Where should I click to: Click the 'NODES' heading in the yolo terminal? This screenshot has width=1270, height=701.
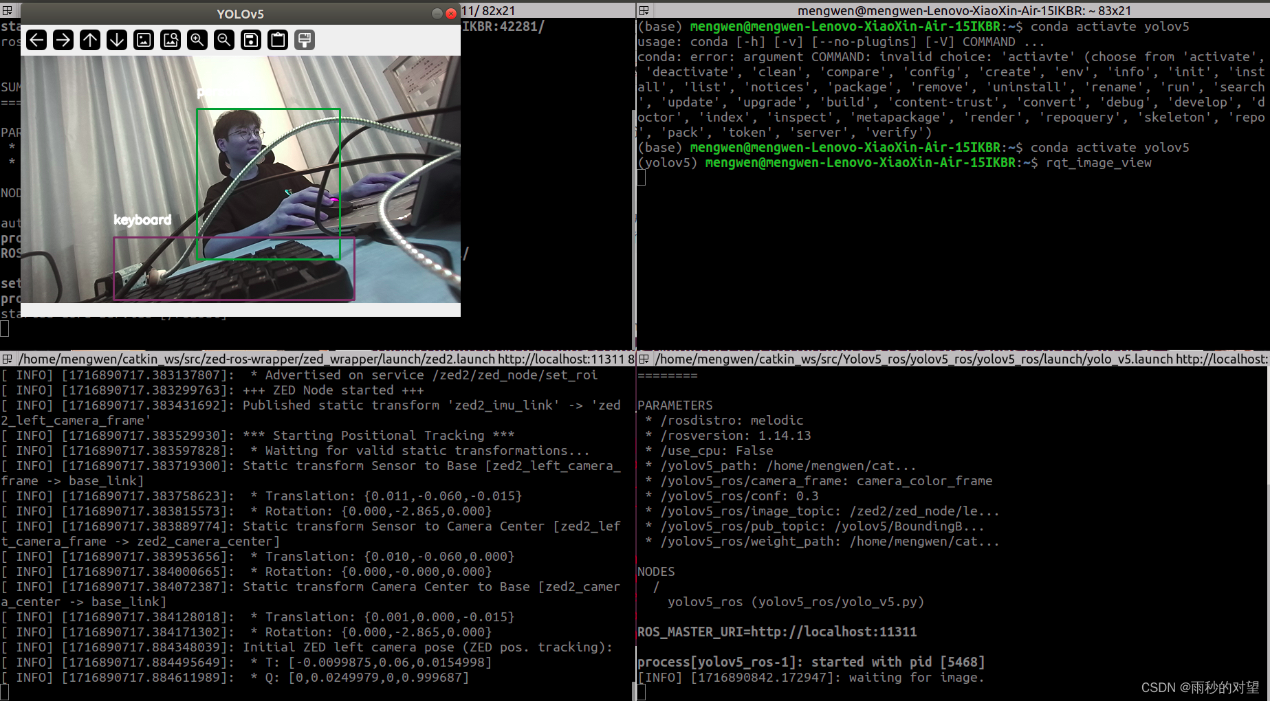point(656,572)
